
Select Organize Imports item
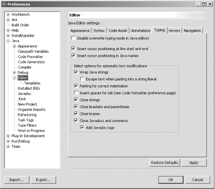pos(32,109)
